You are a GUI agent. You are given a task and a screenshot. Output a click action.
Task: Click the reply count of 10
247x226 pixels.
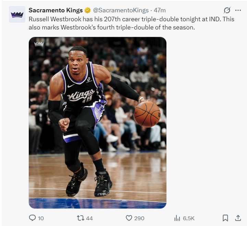coord(41,218)
